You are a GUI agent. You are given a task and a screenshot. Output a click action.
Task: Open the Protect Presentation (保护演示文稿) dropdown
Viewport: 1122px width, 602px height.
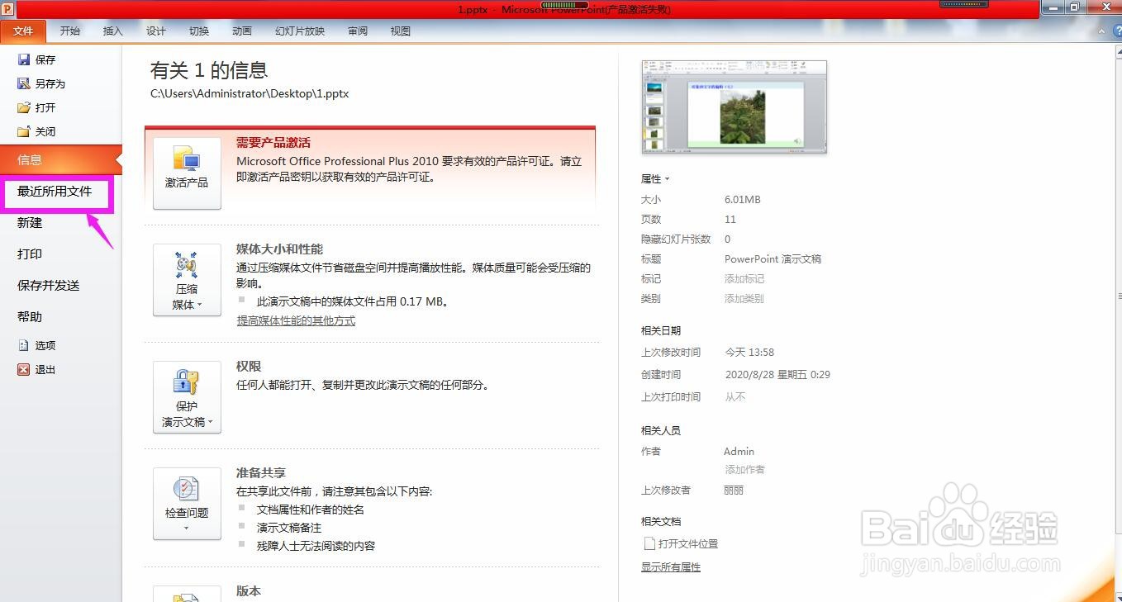click(187, 397)
